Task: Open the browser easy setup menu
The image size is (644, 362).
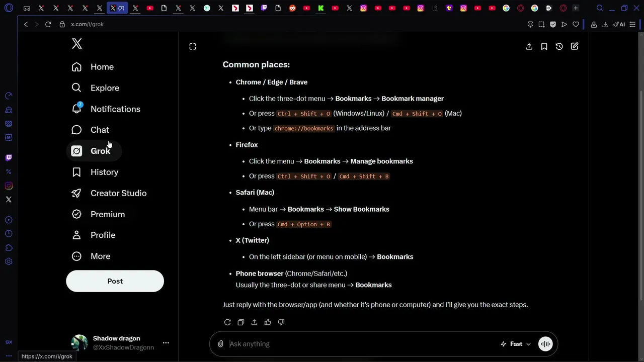Action: coord(633,24)
